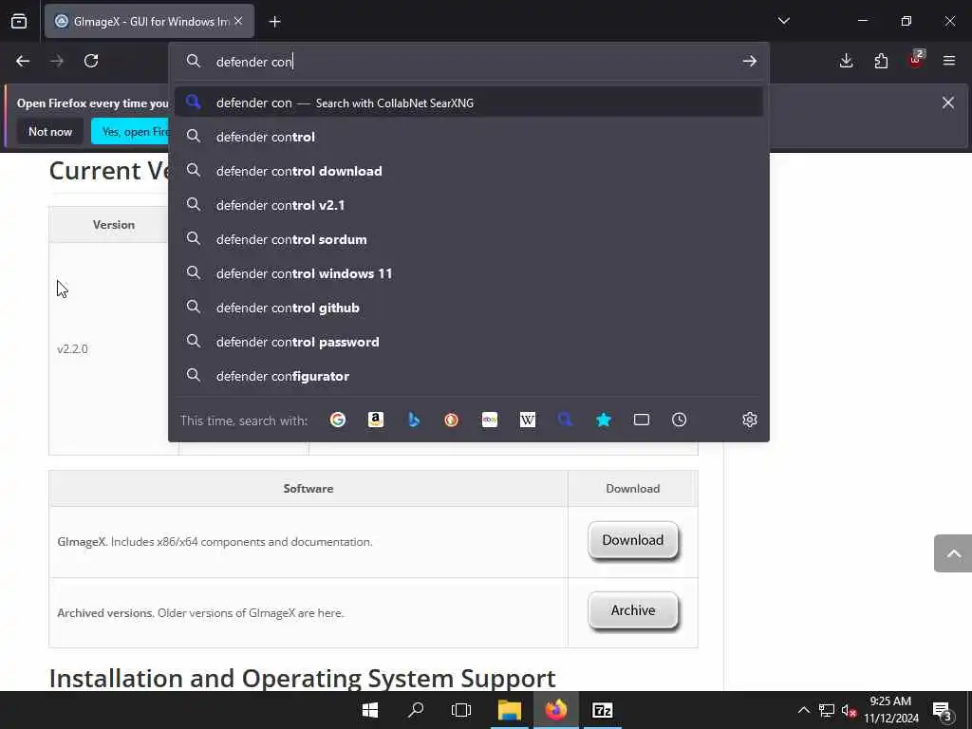The image size is (972, 729).
Task: Open search settings gear in dropdown
Action: coord(750,420)
